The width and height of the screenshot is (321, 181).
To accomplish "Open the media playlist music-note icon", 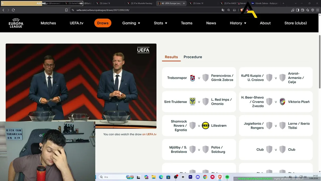I will tap(293, 10).
